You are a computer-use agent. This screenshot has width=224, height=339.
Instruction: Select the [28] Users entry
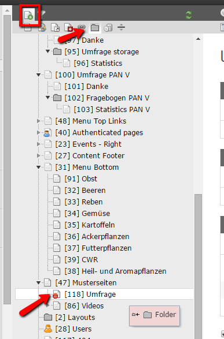74,329
